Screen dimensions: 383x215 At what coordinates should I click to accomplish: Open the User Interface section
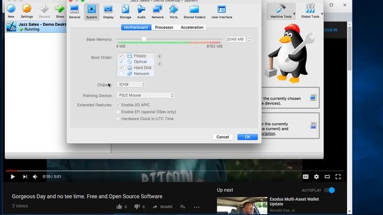[222, 12]
